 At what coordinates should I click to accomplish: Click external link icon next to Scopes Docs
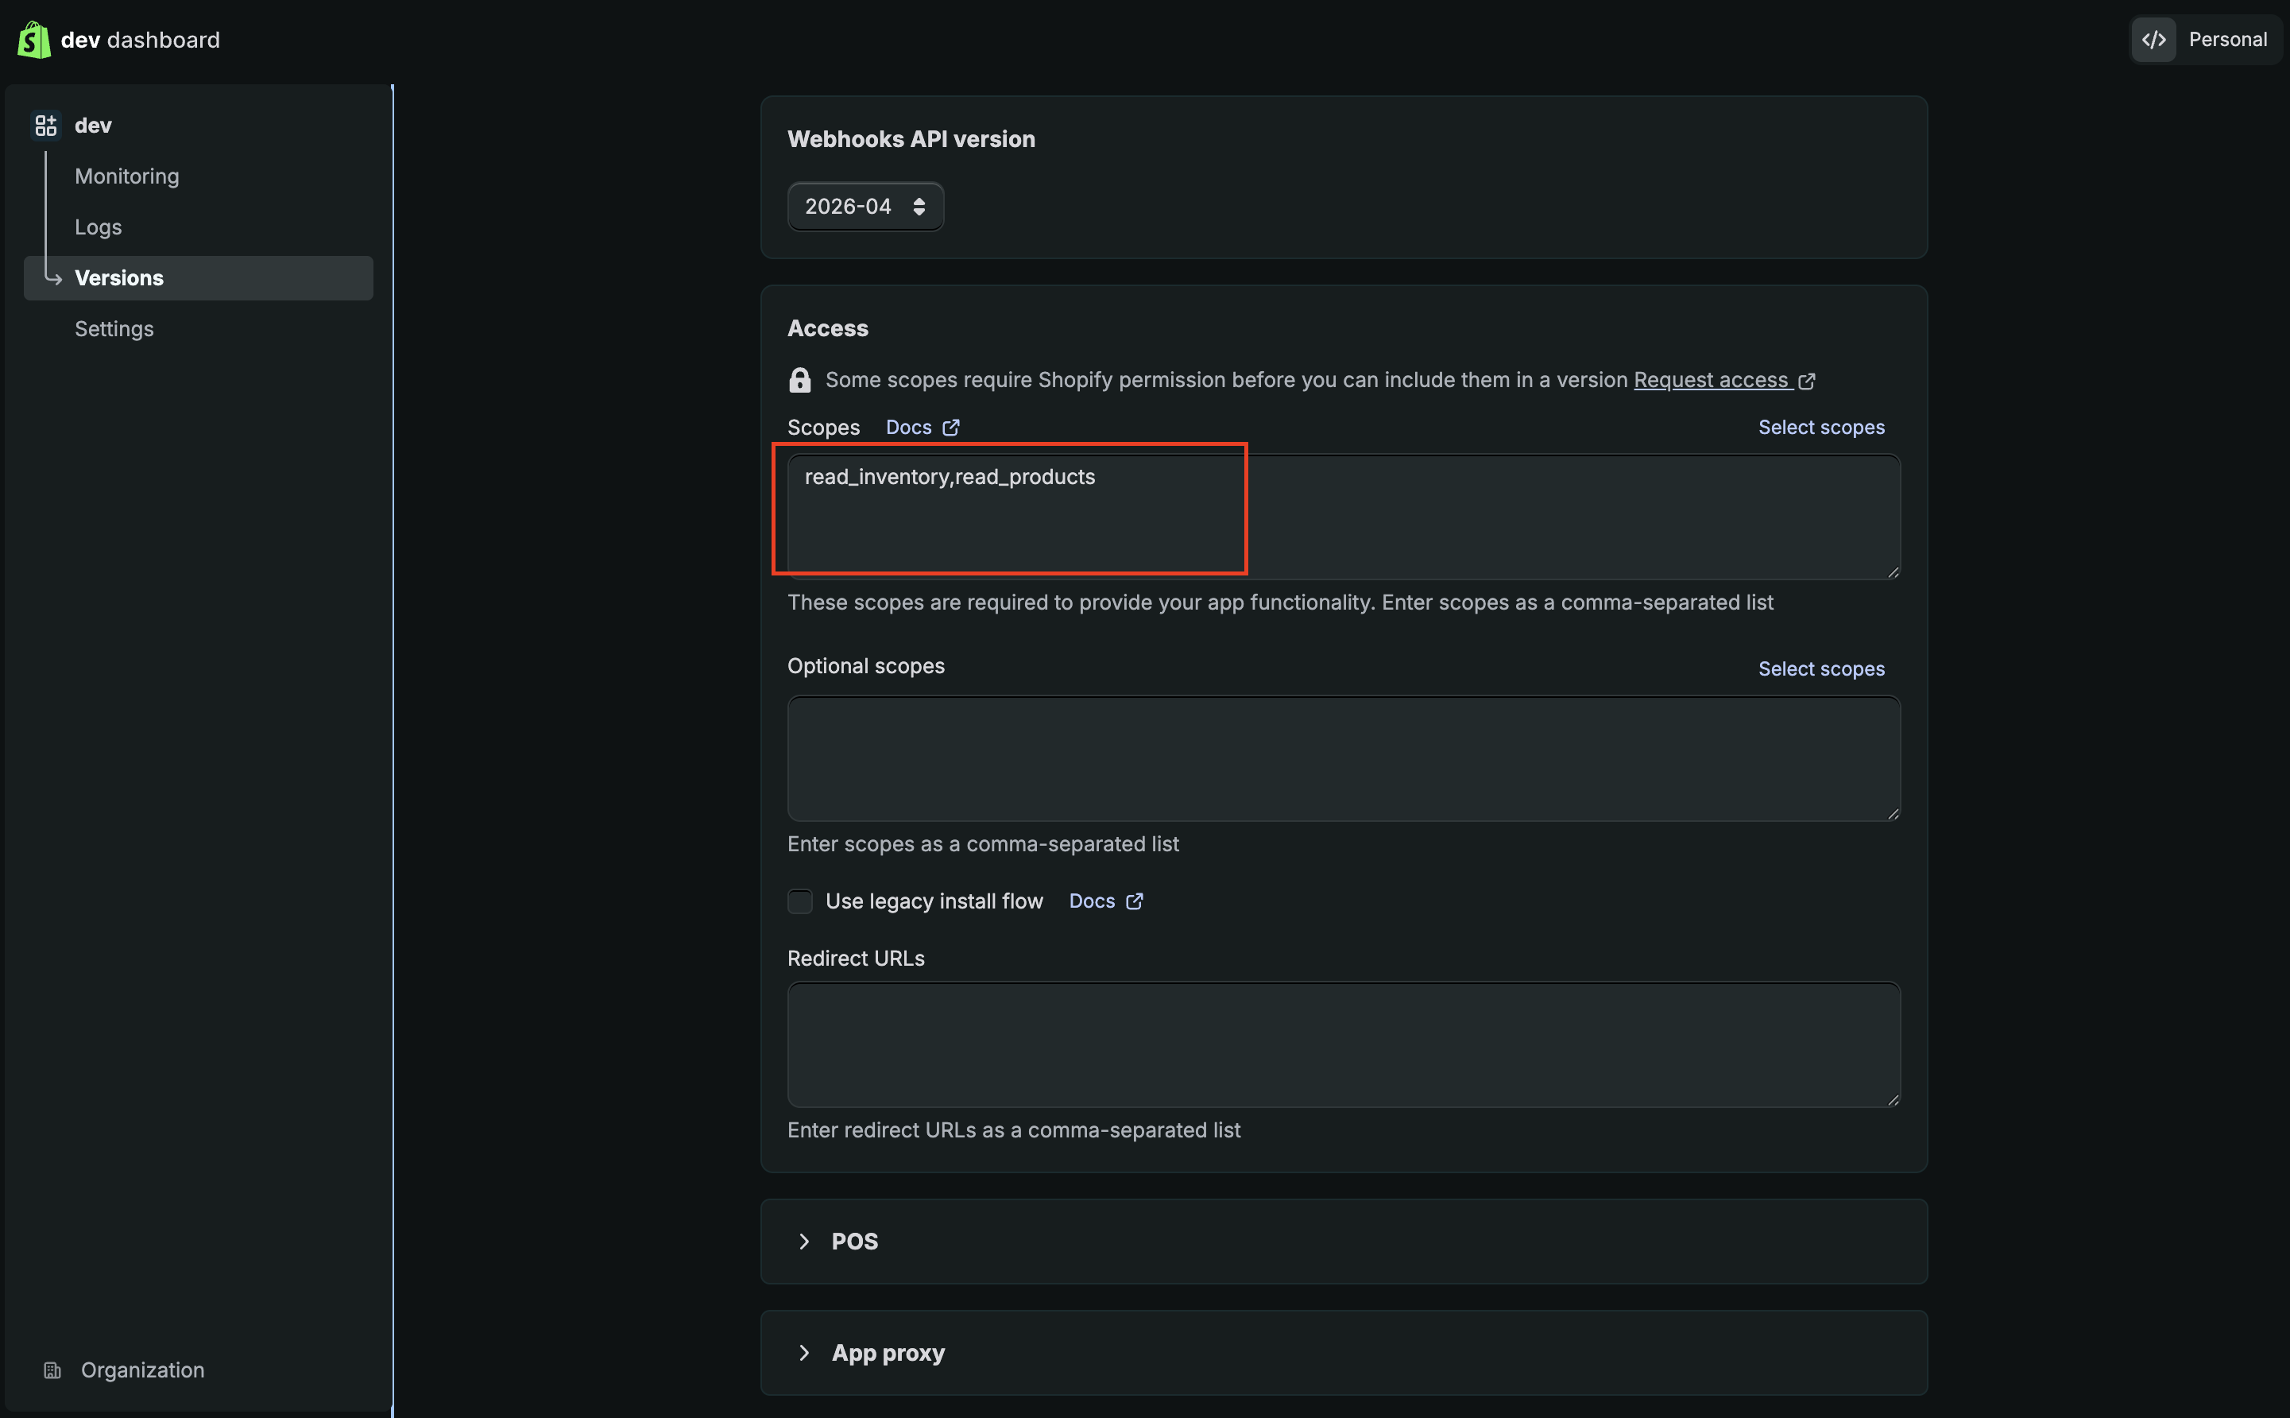[x=950, y=428]
